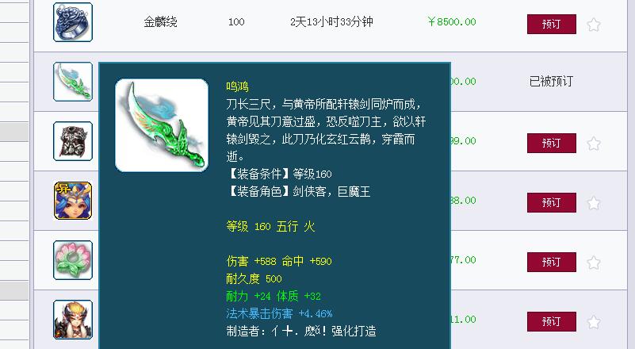Click the dark armor item icon
This screenshot has width=635, height=349.
[73, 141]
